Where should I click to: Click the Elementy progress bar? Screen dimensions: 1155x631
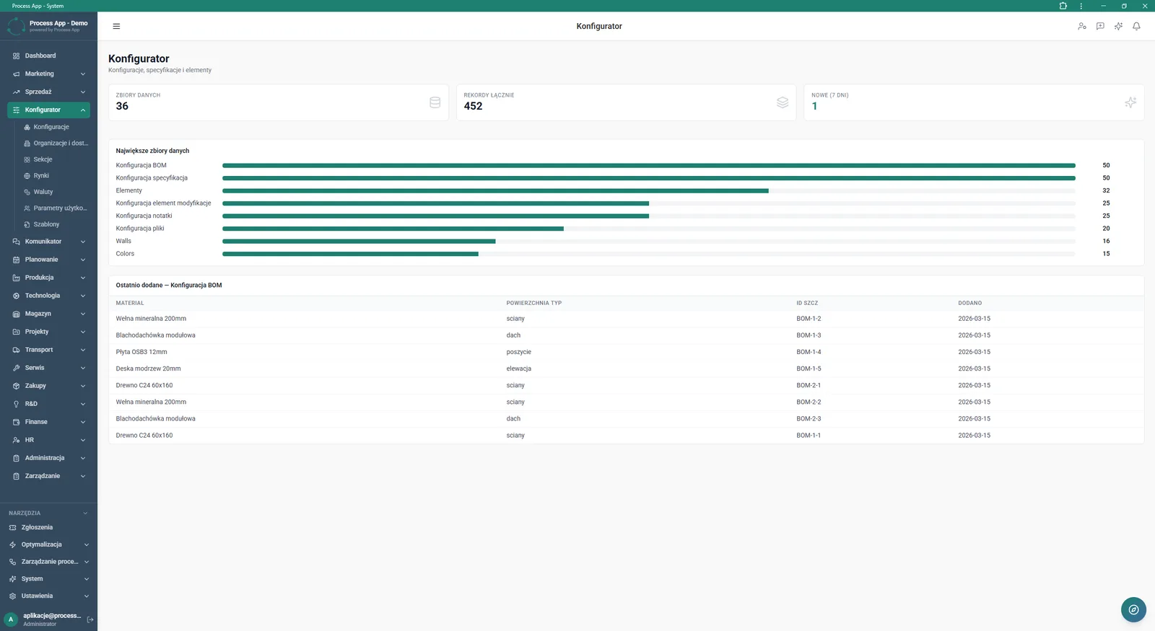[648, 190]
